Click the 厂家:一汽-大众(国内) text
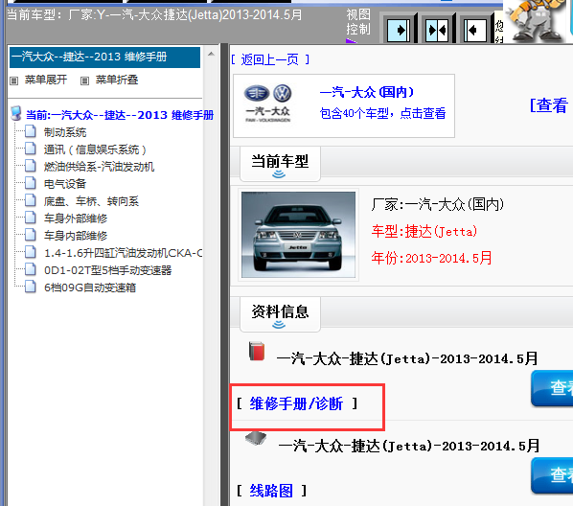The width and height of the screenshot is (573, 506). 438,204
